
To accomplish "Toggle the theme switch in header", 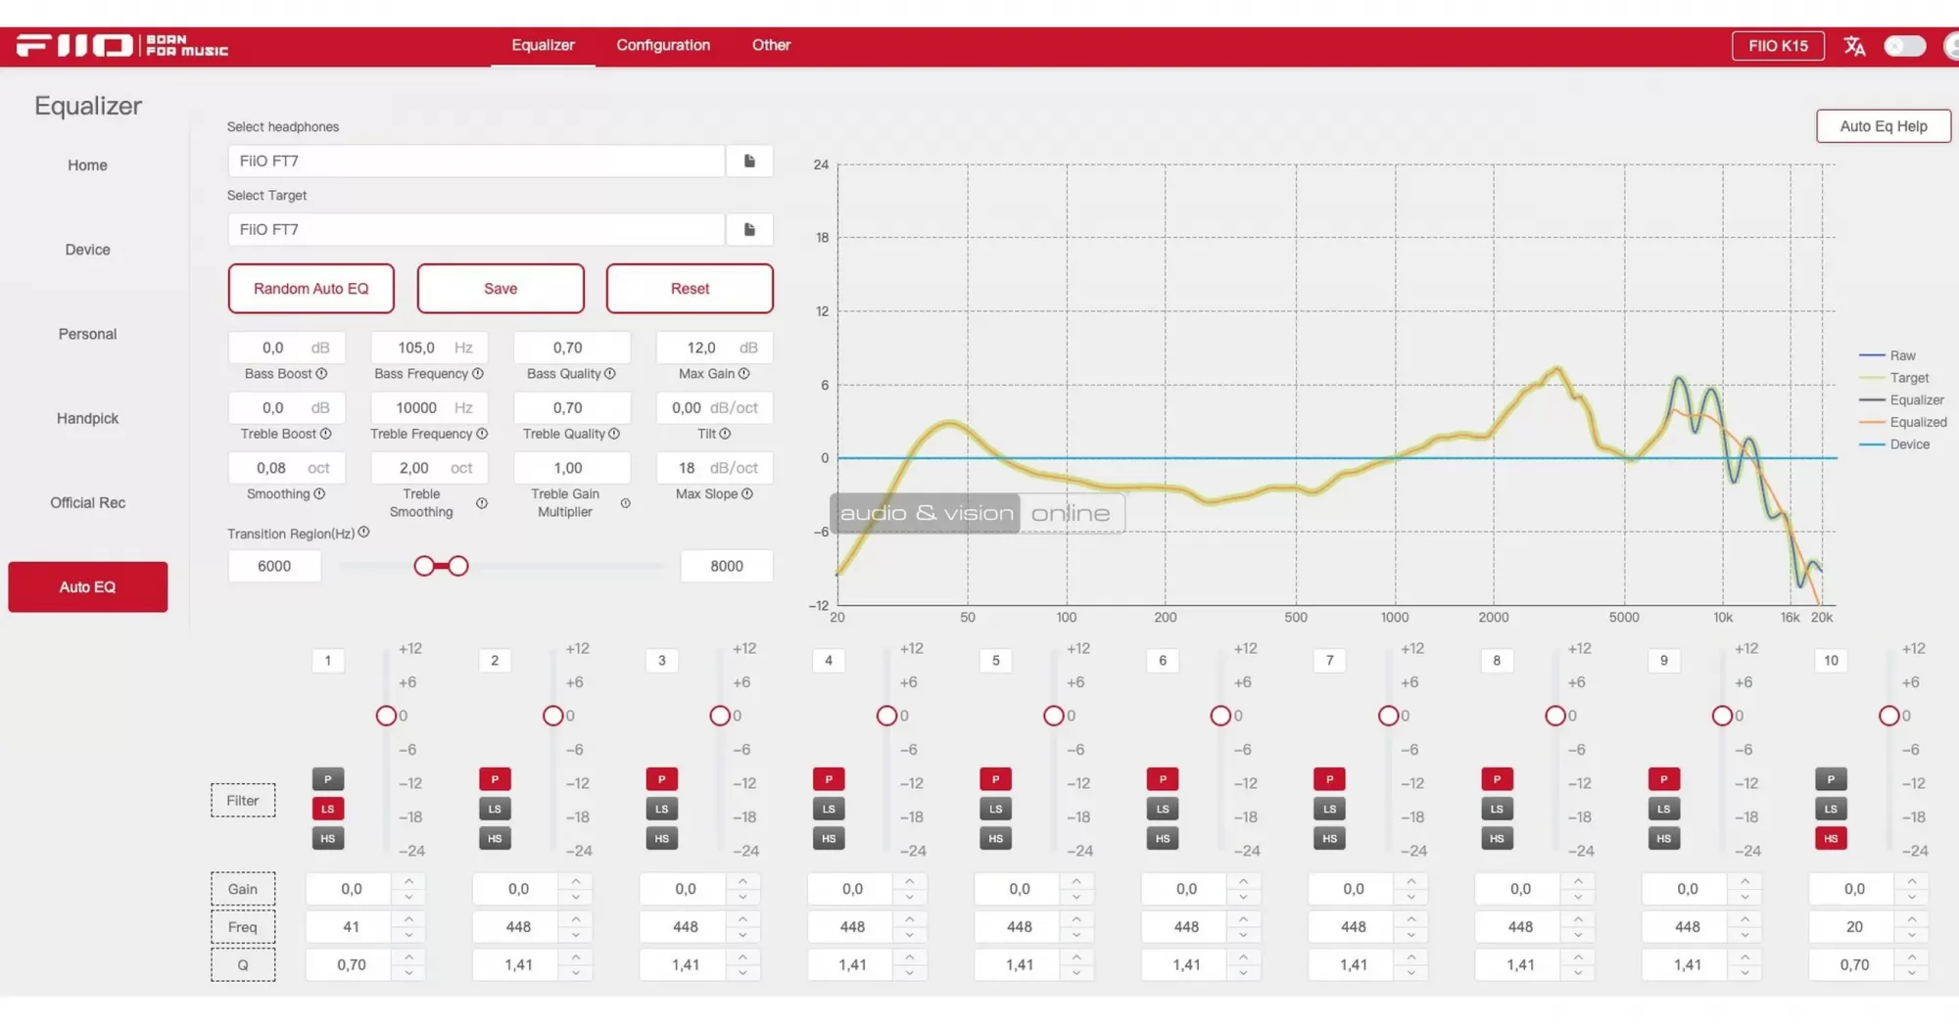I will coord(1904,46).
